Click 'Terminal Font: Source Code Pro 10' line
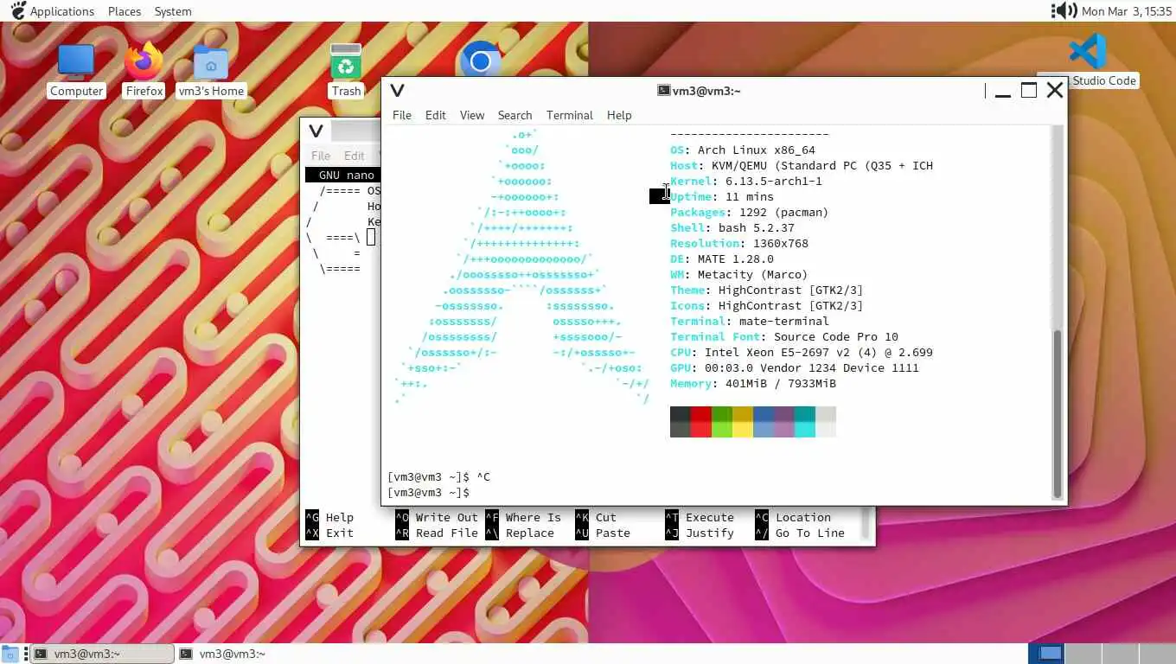The width and height of the screenshot is (1176, 664). click(784, 337)
